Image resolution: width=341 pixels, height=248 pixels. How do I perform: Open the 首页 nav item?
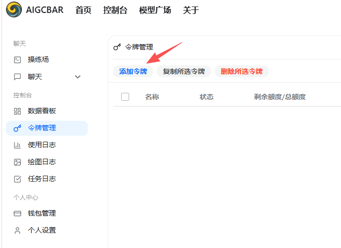[x=83, y=10]
